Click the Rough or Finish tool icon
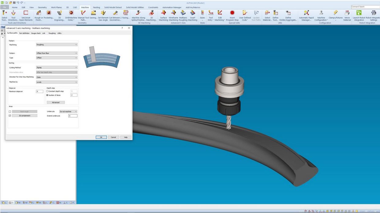This screenshot has width=380, height=213. click(39, 13)
